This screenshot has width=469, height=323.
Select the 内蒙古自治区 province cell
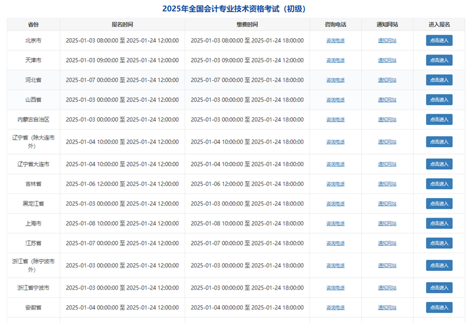(33, 120)
